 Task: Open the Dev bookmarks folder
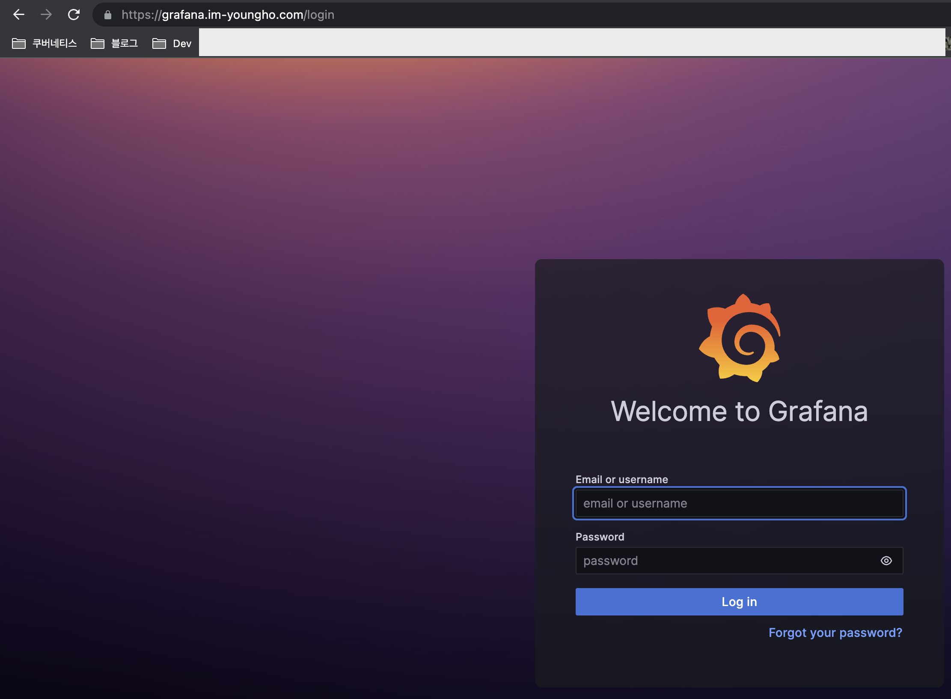click(182, 43)
